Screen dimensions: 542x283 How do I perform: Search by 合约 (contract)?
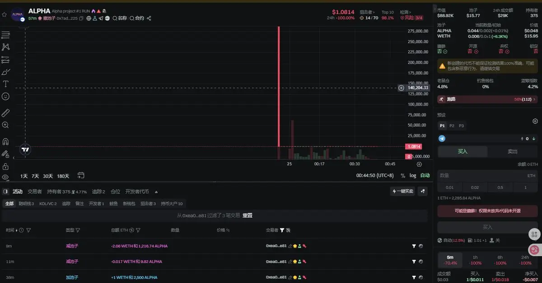click(x=137, y=18)
